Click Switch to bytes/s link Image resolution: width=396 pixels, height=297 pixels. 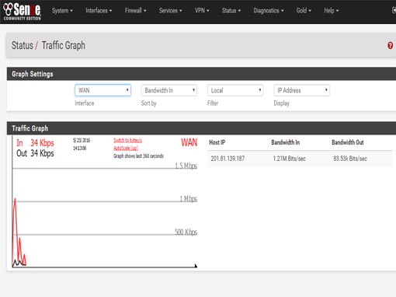(x=127, y=141)
